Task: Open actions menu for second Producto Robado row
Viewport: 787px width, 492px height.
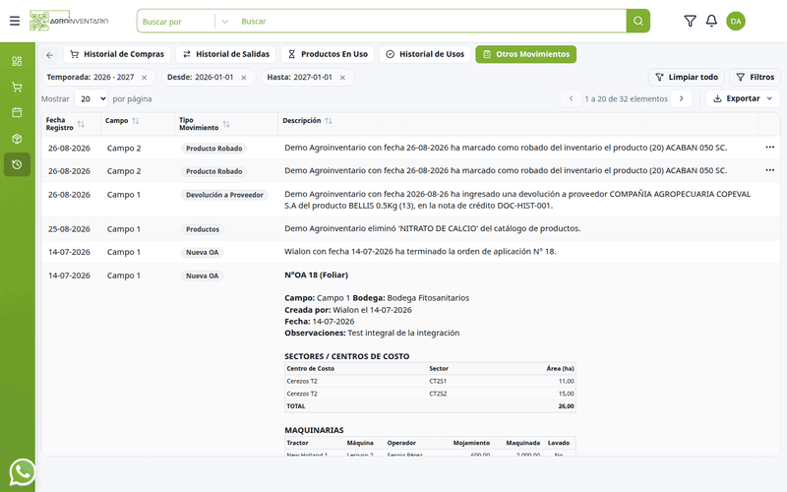Action: pos(769,170)
